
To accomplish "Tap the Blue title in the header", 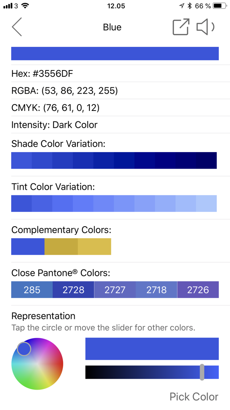I will [x=112, y=27].
